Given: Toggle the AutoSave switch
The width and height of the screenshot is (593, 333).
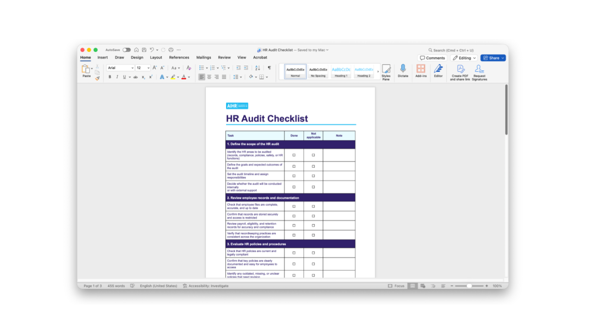Looking at the screenshot, I should coord(126,50).
